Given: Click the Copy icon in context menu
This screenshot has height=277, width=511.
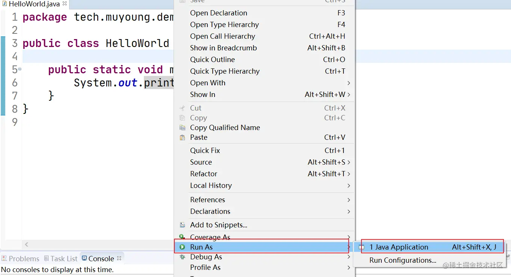Looking at the screenshot, I should click(182, 118).
